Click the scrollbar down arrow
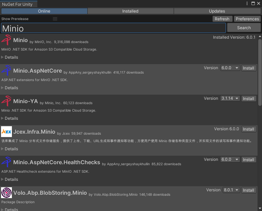This screenshot has height=211, width=262. (x=260, y=208)
